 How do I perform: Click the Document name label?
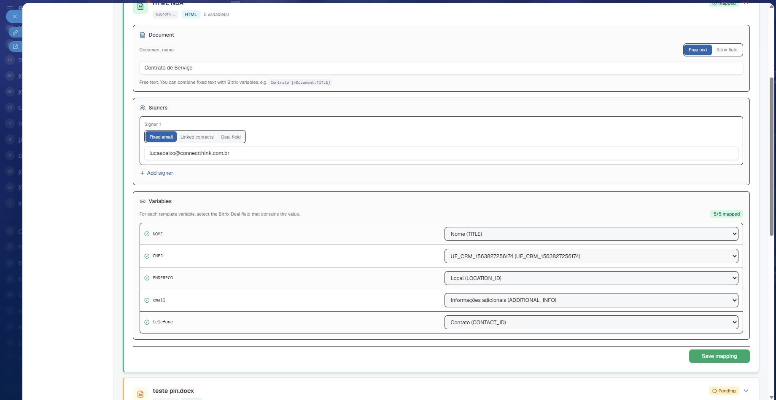point(156,50)
